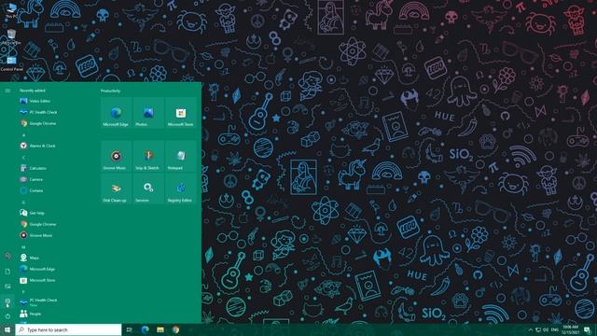
Task: Open the Microsoft Edge tile under Productivity
Action: (x=116, y=112)
